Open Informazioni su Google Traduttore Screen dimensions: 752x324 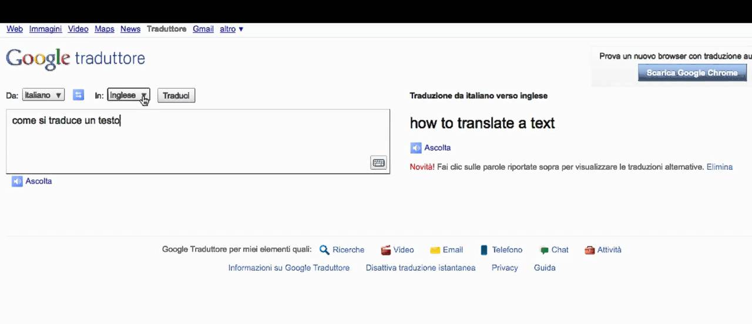tap(289, 268)
